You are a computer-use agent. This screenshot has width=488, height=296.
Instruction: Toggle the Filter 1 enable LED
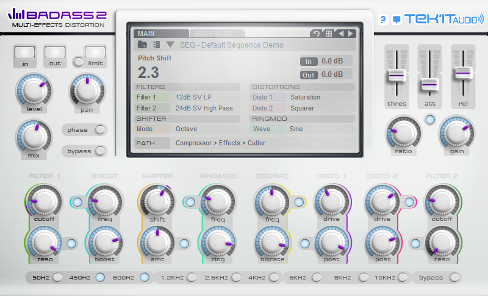click(x=71, y=244)
